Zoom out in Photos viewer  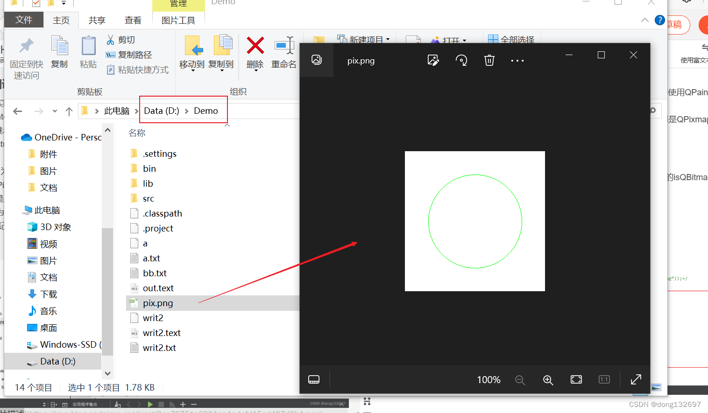pyautogui.click(x=520, y=380)
